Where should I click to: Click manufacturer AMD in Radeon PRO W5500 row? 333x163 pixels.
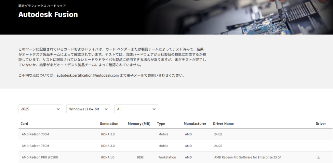tap(188, 157)
